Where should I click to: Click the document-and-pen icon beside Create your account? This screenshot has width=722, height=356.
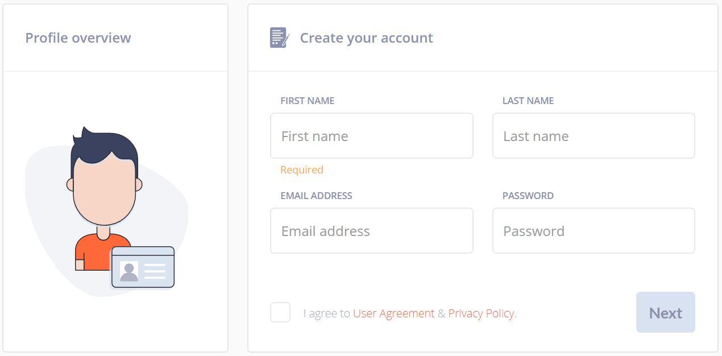click(x=279, y=38)
